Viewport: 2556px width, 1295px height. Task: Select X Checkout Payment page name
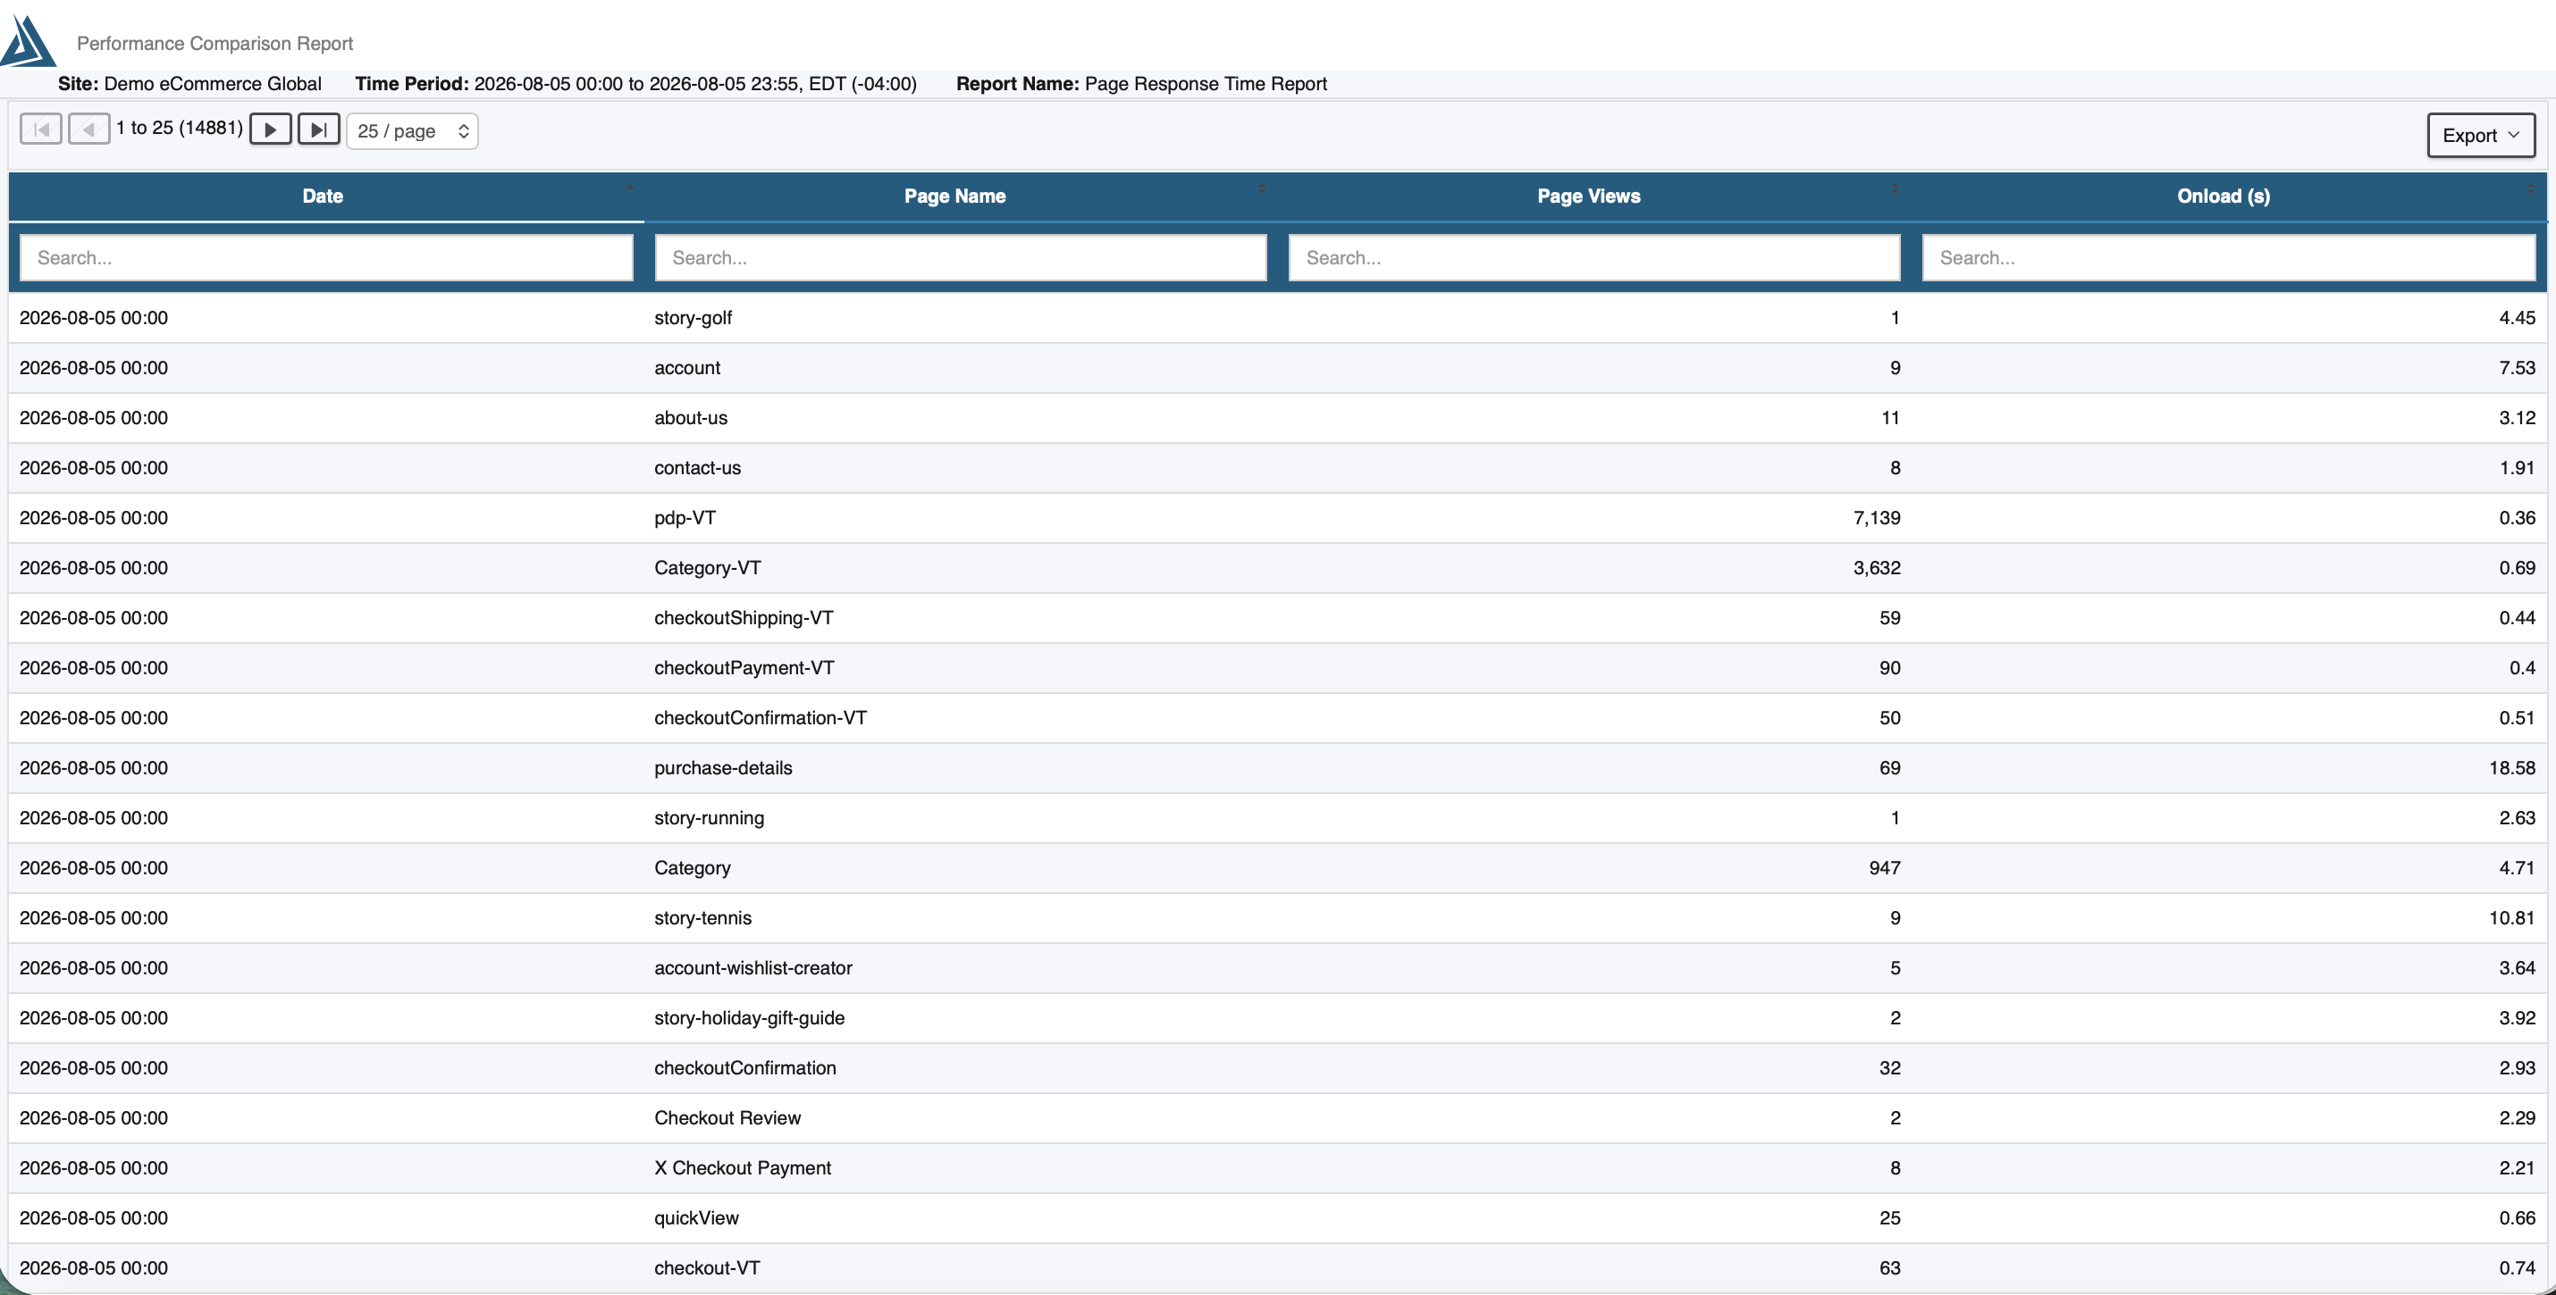pos(742,1168)
